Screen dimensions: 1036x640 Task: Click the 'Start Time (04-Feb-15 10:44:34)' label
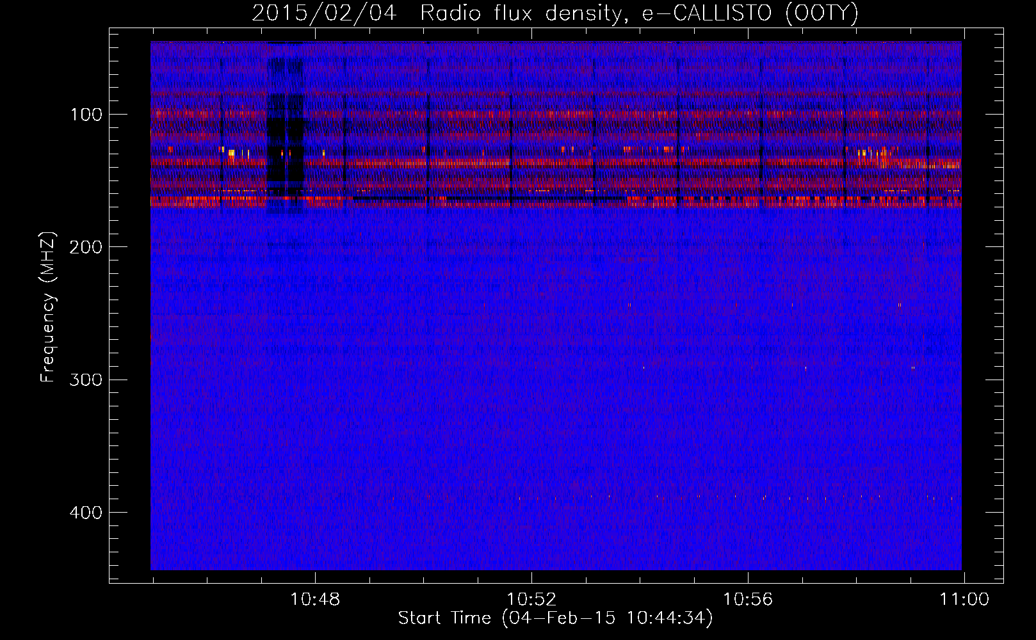(555, 618)
